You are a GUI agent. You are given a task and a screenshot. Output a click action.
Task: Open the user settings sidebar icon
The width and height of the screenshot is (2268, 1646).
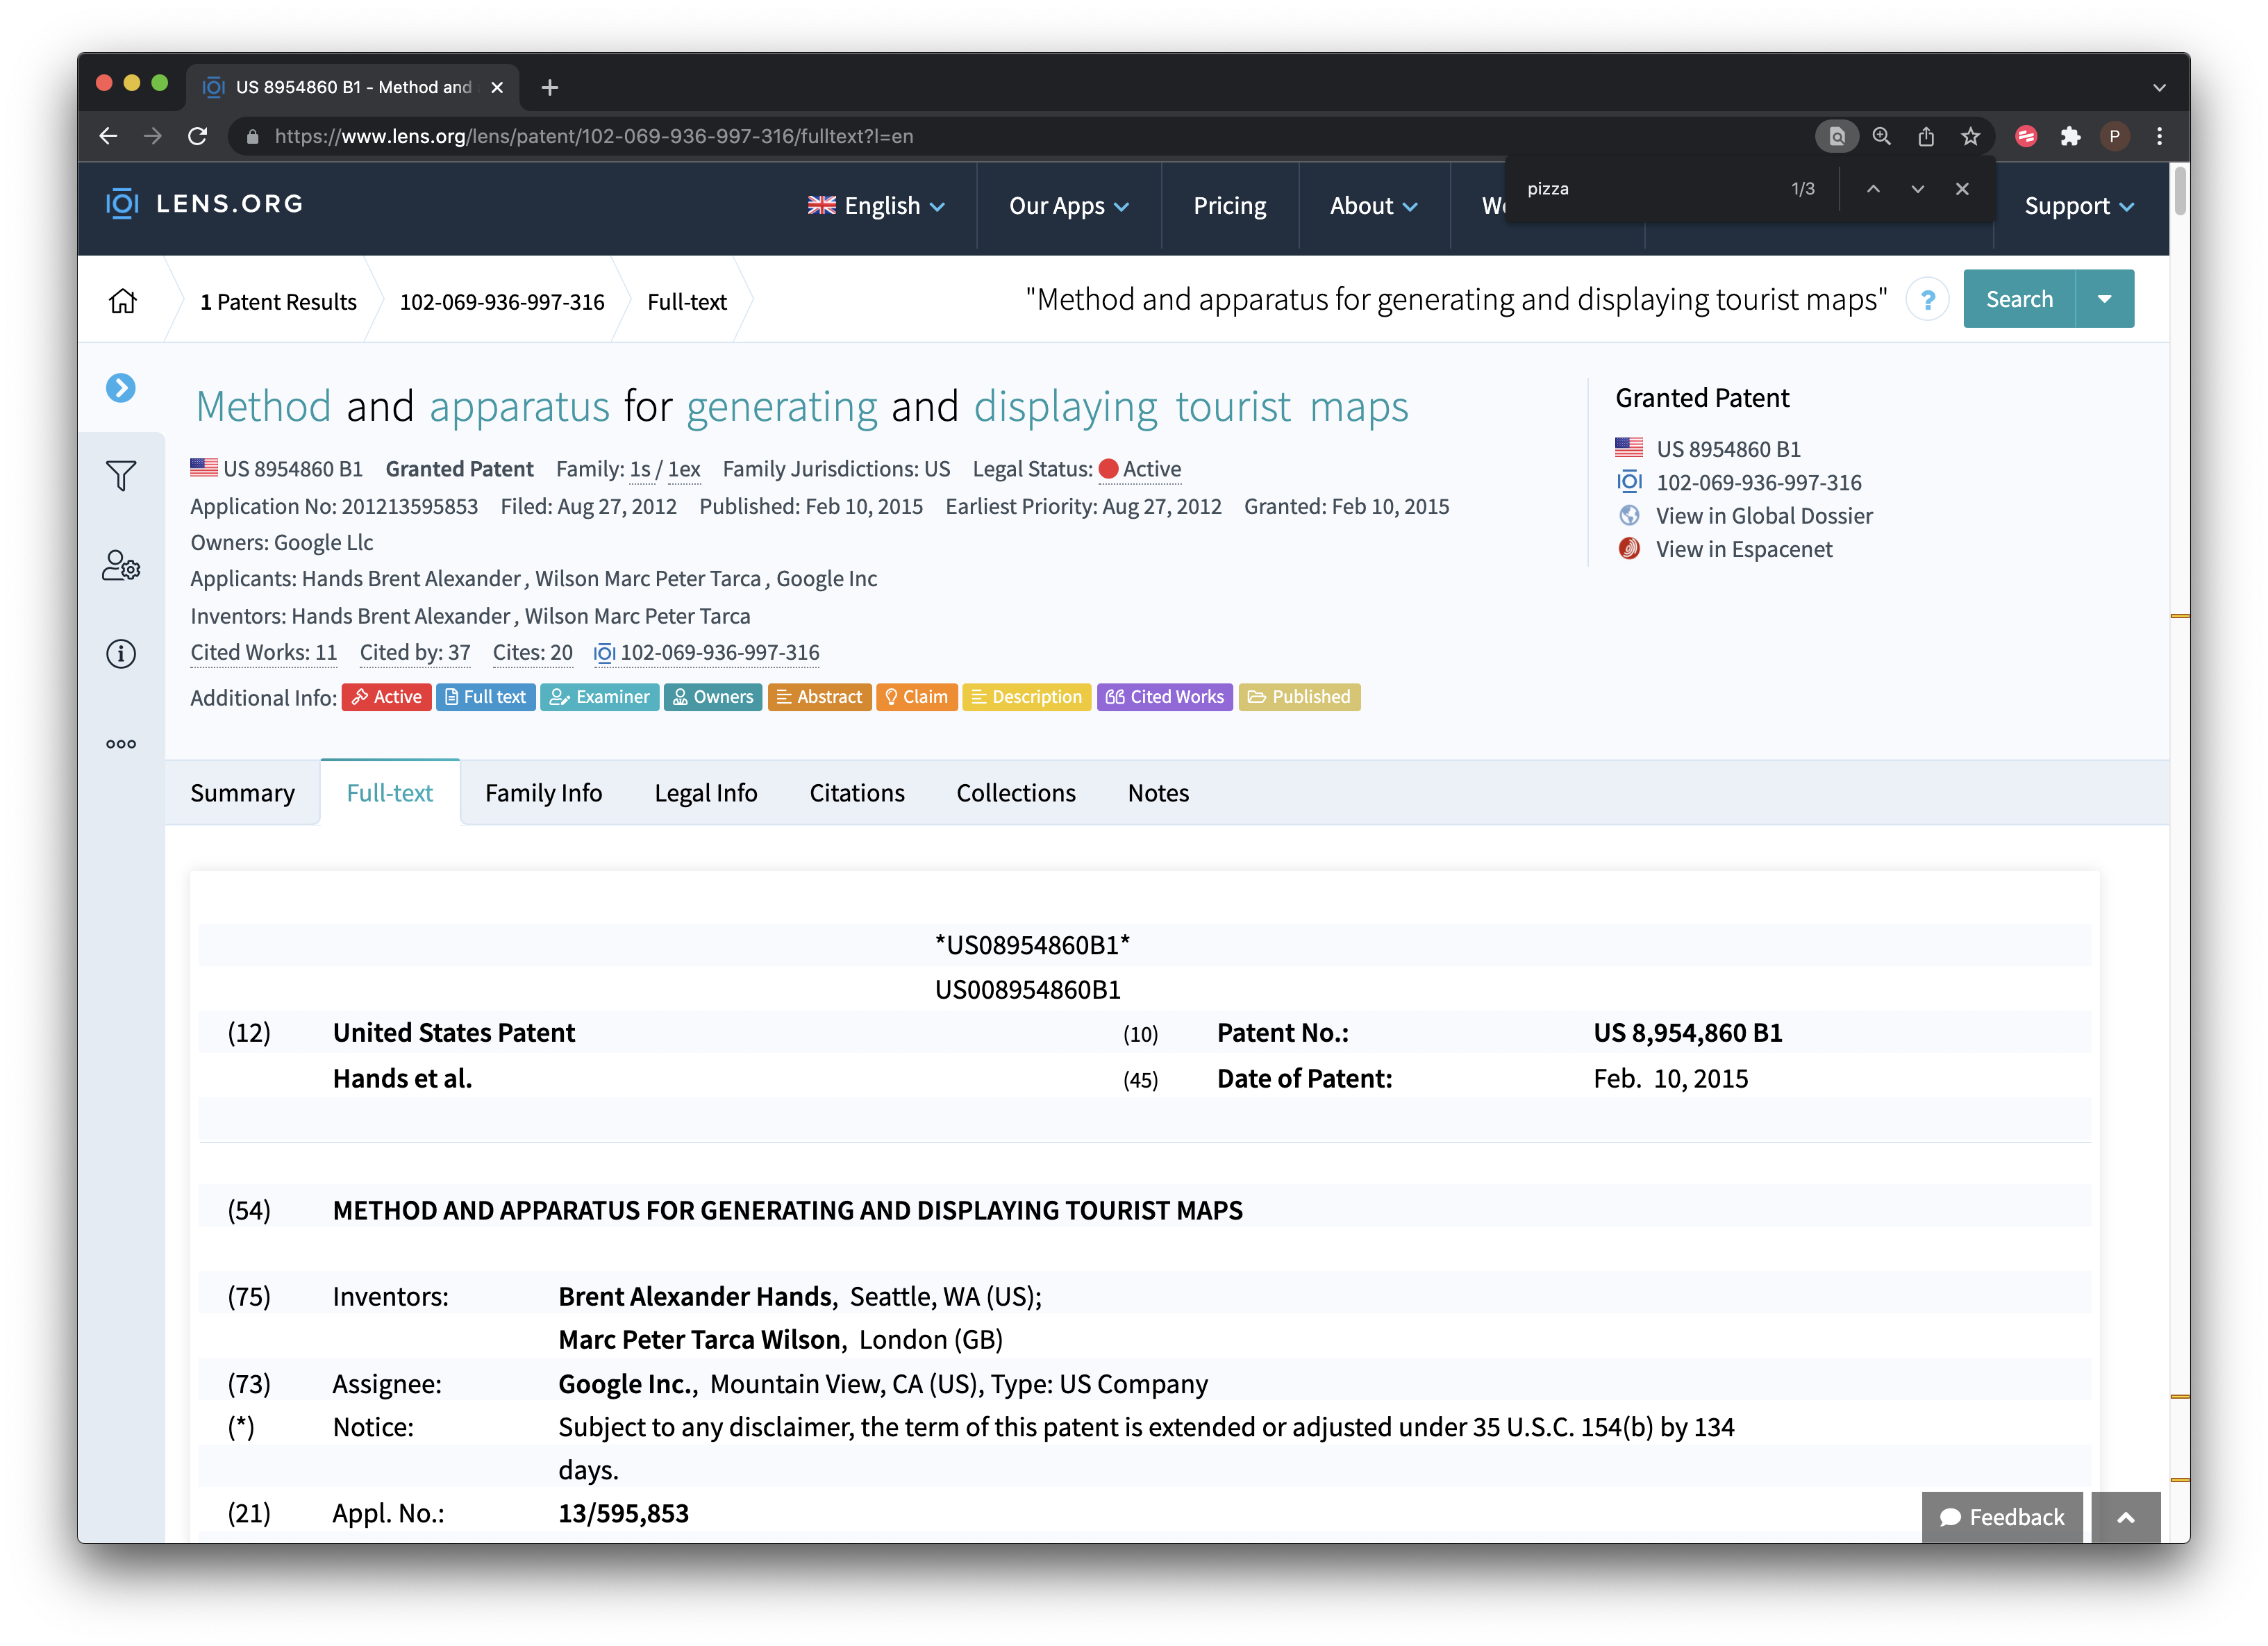[121, 565]
